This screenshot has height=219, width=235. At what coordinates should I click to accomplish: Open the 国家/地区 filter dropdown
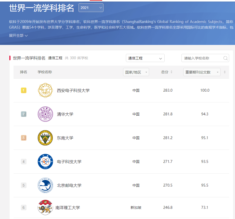pyautogui.click(x=136, y=72)
